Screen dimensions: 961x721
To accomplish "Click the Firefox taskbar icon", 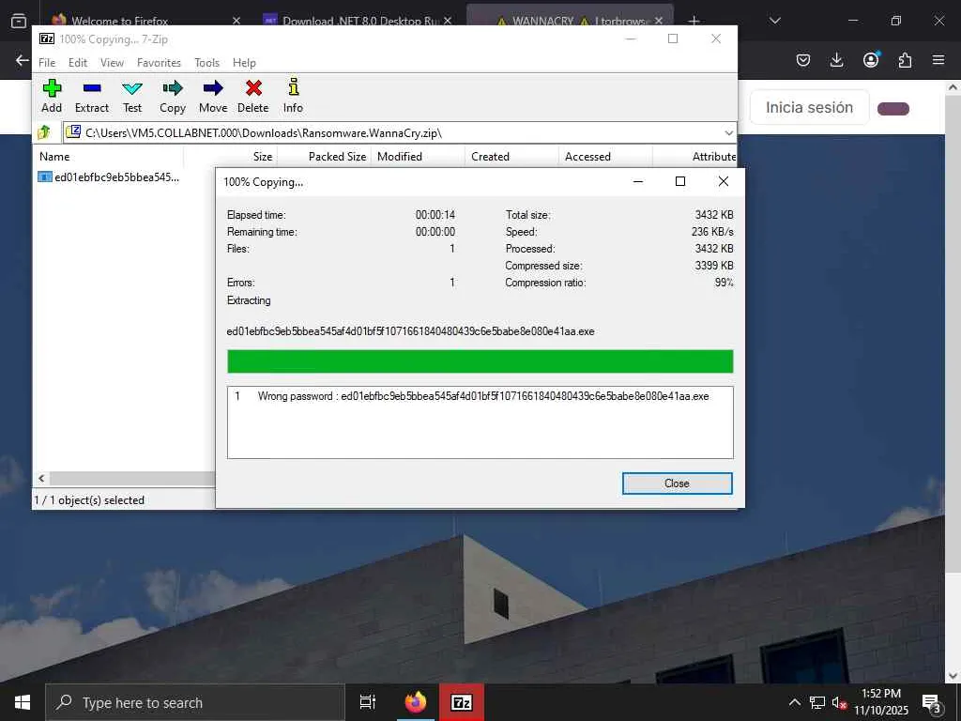I will point(416,702).
